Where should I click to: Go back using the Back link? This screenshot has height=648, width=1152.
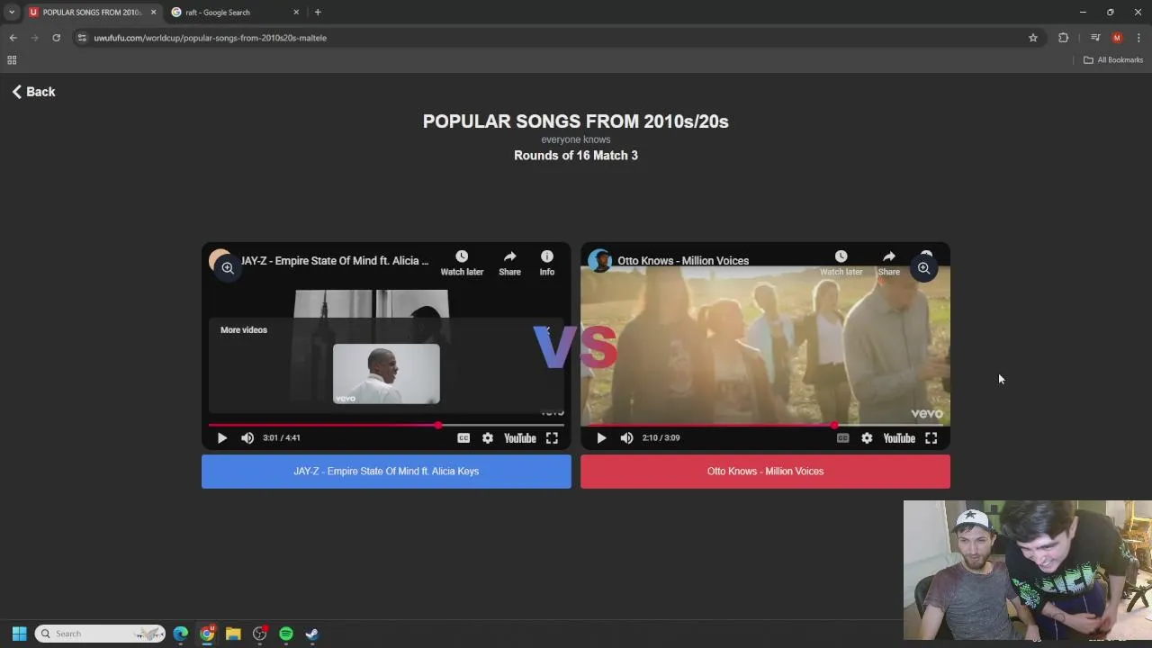(x=34, y=92)
